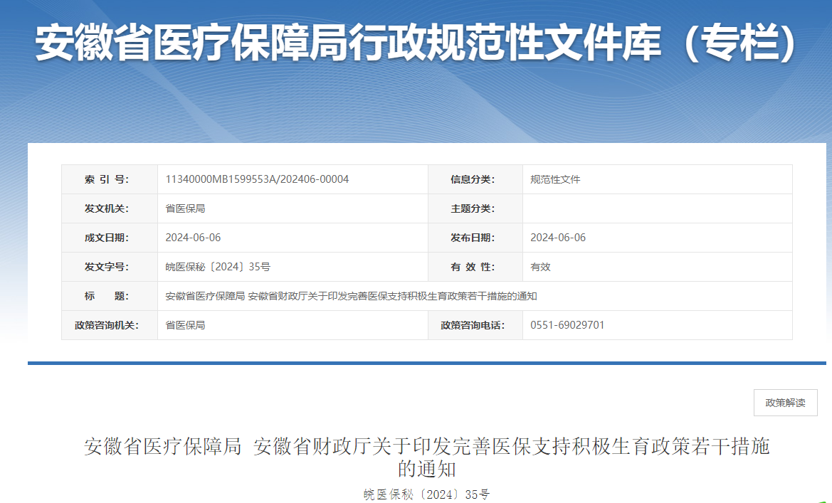Click the 成文日期 value 2024-06-06
832x503 pixels.
(193, 238)
